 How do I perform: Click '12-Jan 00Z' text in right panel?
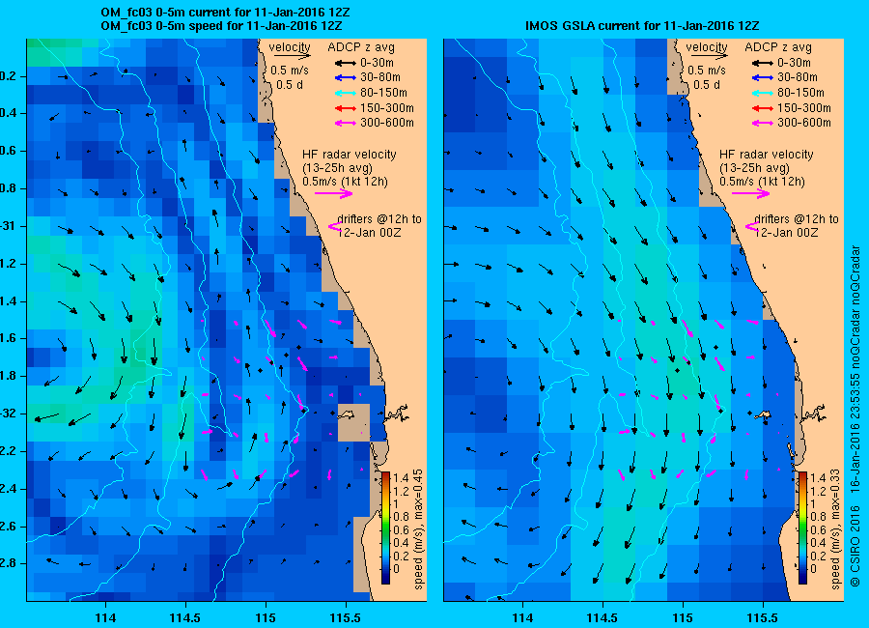[786, 233]
